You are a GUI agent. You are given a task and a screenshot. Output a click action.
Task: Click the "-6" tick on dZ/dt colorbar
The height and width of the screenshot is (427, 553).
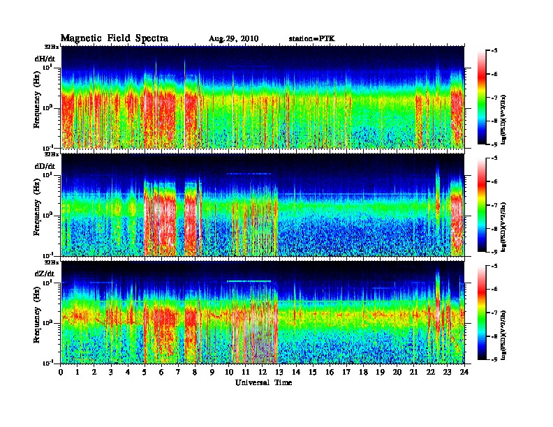click(494, 290)
